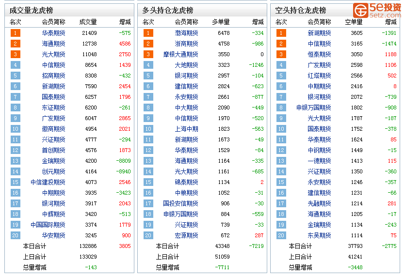Open 中辉期货 link
Viewport: 405px width, 276px height.
(53, 214)
